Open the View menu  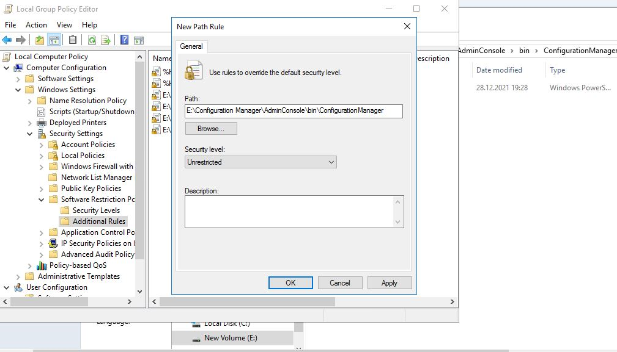65,25
